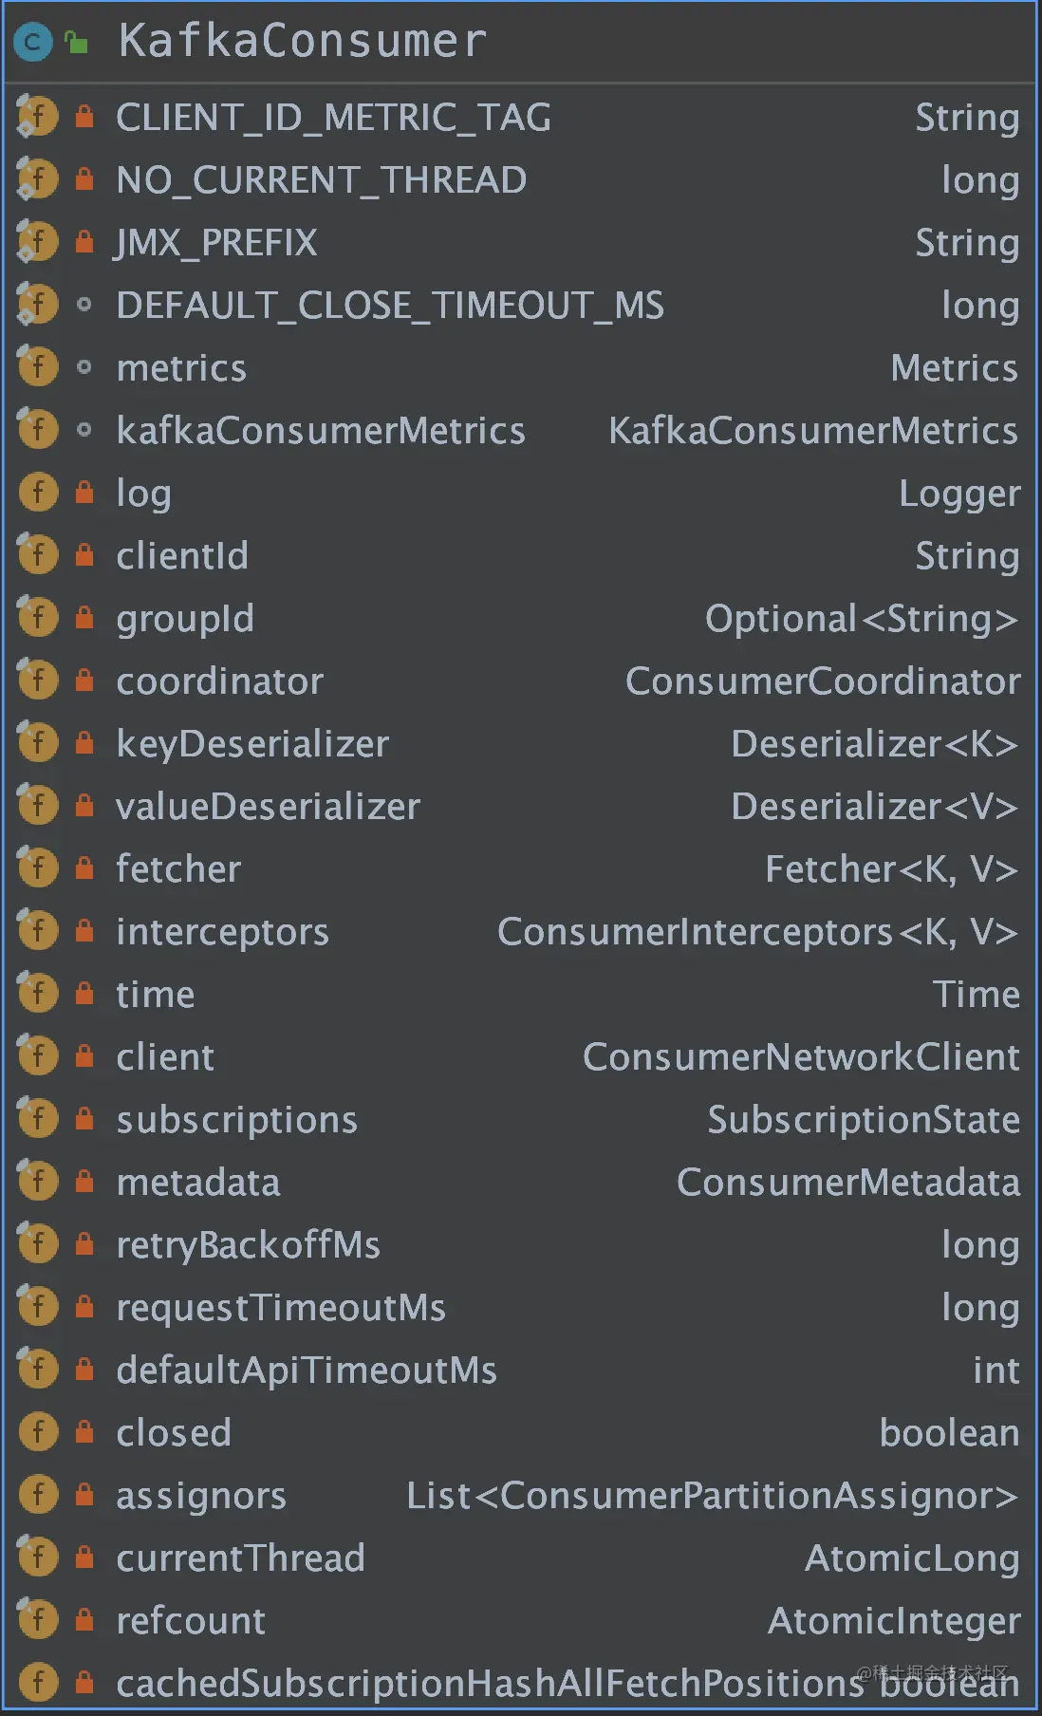Click the KafkaConsumer class icon
The width and height of the screenshot is (1042, 1716).
[33, 43]
